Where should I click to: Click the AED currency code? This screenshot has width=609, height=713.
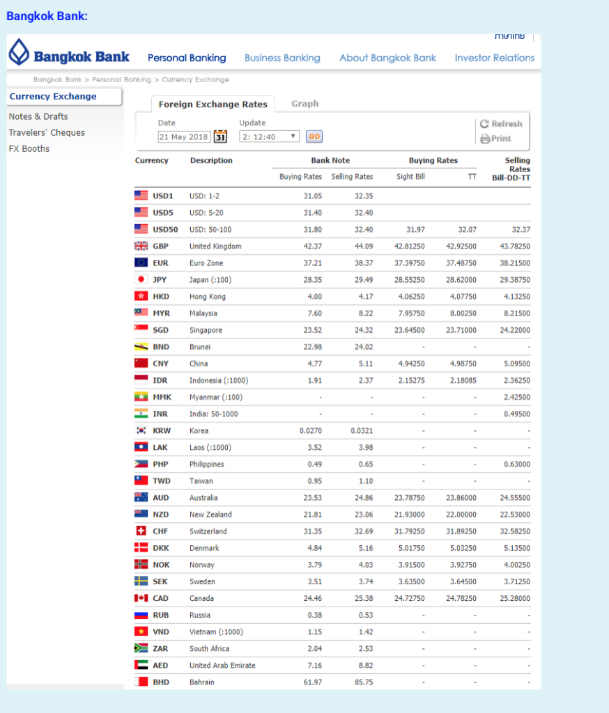pyautogui.click(x=160, y=665)
